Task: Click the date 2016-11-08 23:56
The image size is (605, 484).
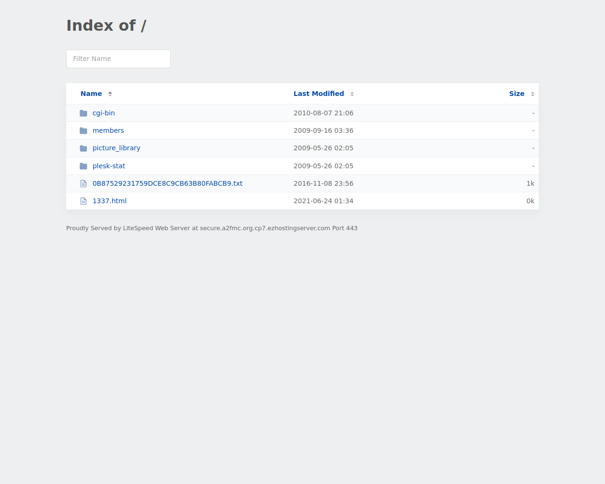Action: pyautogui.click(x=323, y=183)
